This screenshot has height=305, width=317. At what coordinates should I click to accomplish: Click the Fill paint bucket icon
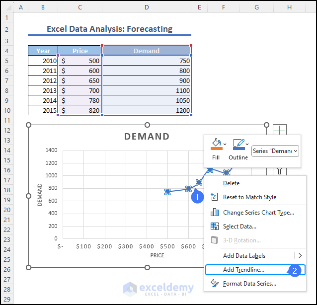click(216, 142)
